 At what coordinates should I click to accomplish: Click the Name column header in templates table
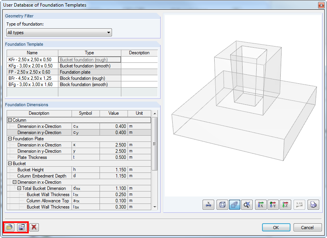click(x=32, y=53)
